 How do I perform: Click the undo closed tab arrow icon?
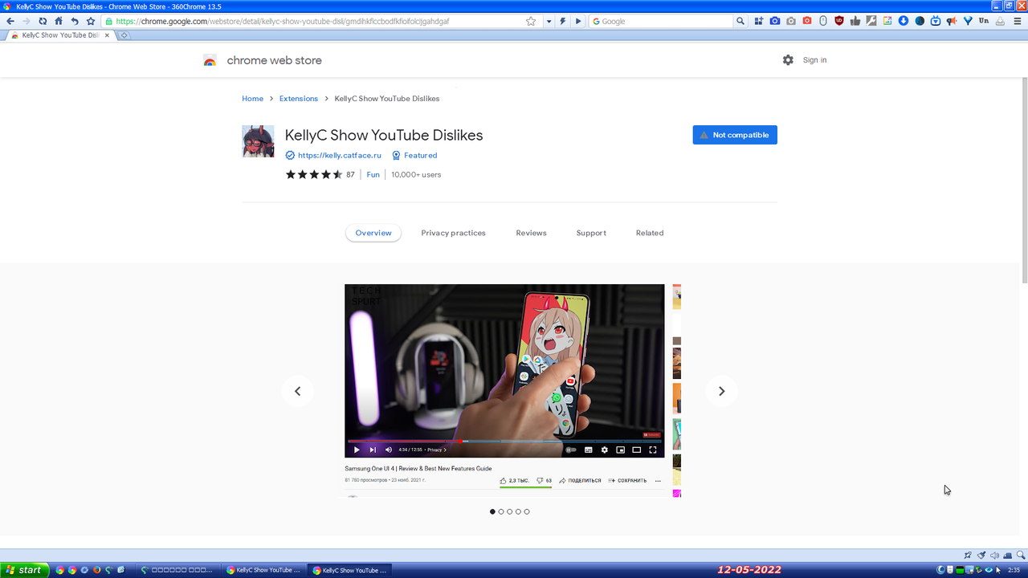click(x=75, y=21)
